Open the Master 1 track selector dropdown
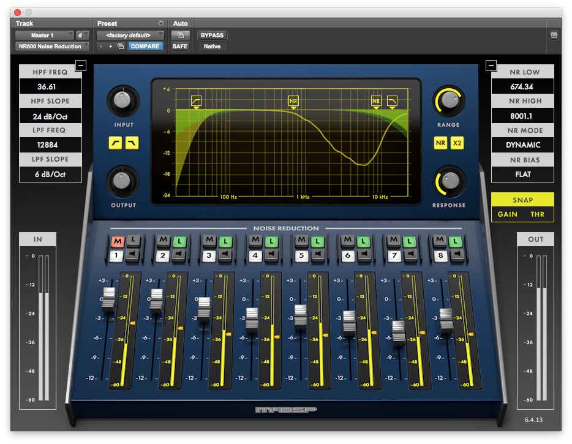The width and height of the screenshot is (572, 444). (45, 36)
